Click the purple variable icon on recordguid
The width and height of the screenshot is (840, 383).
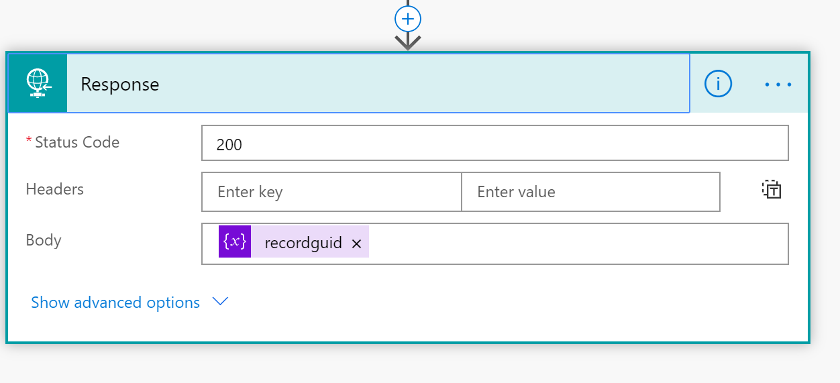pyautogui.click(x=235, y=241)
